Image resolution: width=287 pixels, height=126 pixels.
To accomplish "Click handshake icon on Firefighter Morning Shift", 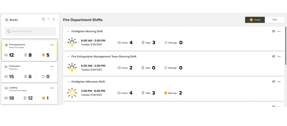I will point(274,31).
